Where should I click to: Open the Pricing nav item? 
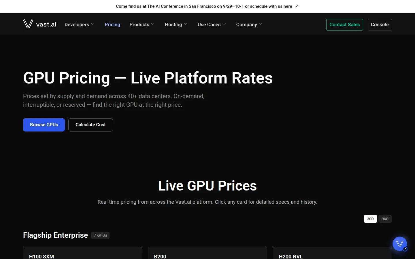(112, 24)
